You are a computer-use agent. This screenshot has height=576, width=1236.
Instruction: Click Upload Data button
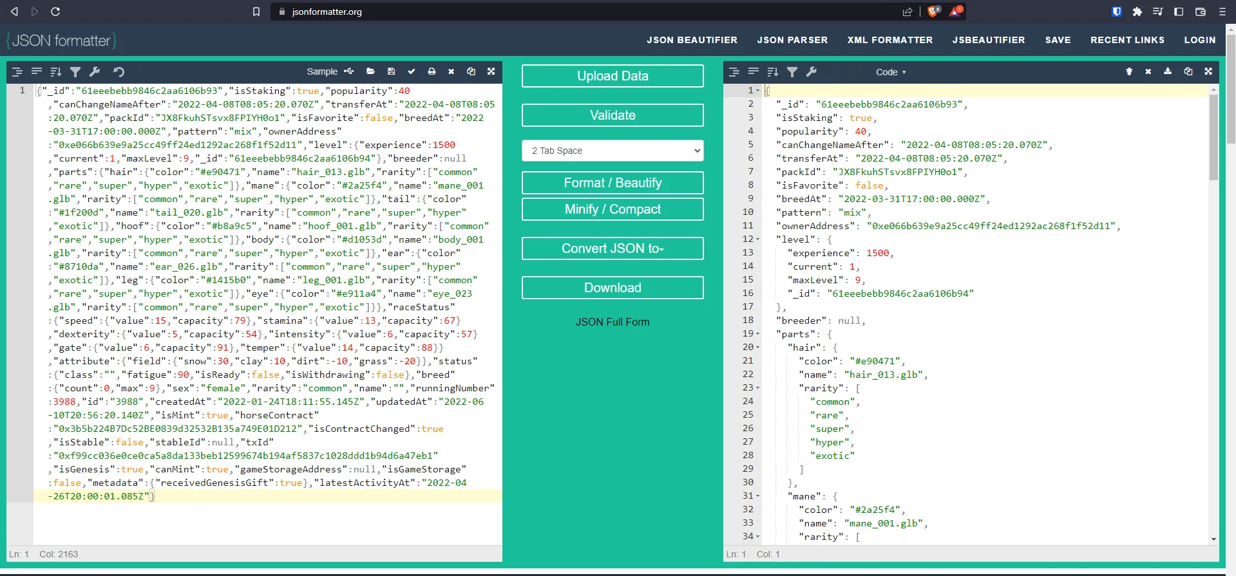[x=613, y=76]
